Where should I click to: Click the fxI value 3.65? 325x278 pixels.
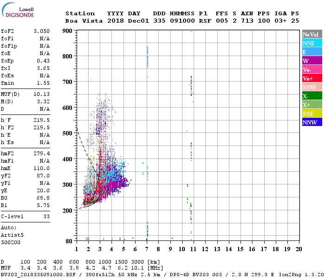click(43, 68)
